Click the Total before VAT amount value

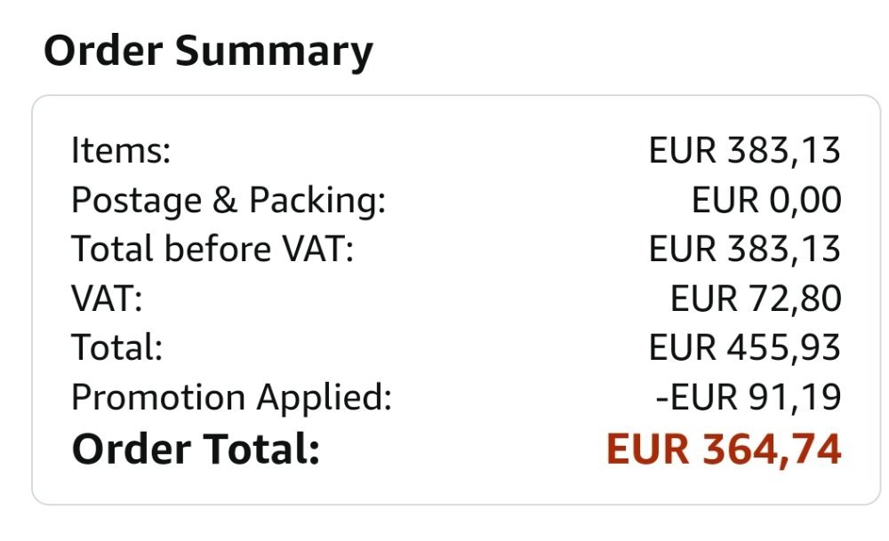click(744, 250)
